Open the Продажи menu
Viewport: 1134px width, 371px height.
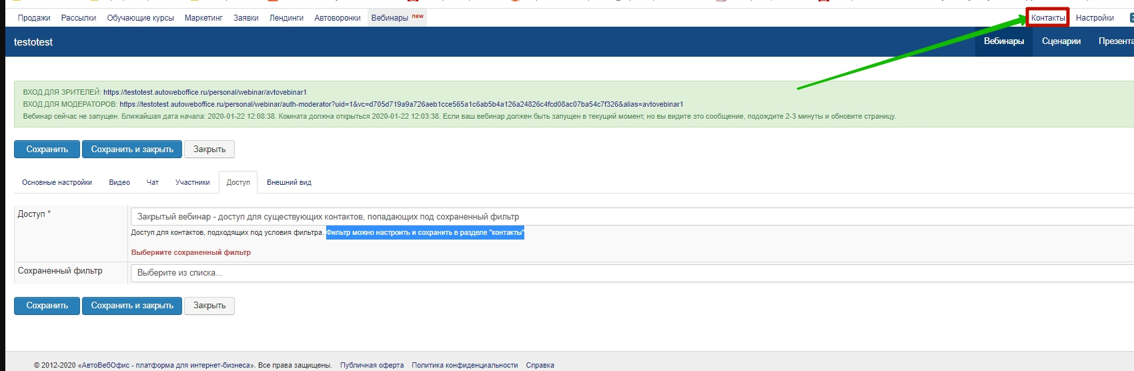(34, 18)
